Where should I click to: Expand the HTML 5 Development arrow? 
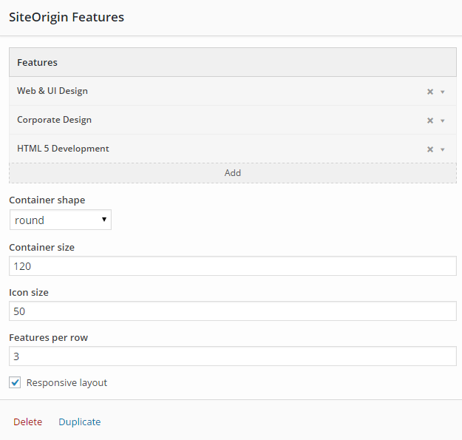tap(443, 149)
